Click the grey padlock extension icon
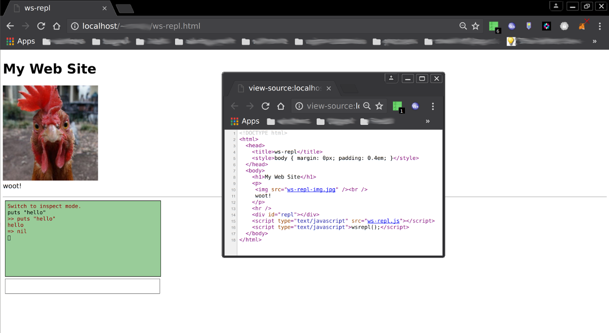This screenshot has height=333, width=609. (x=564, y=26)
